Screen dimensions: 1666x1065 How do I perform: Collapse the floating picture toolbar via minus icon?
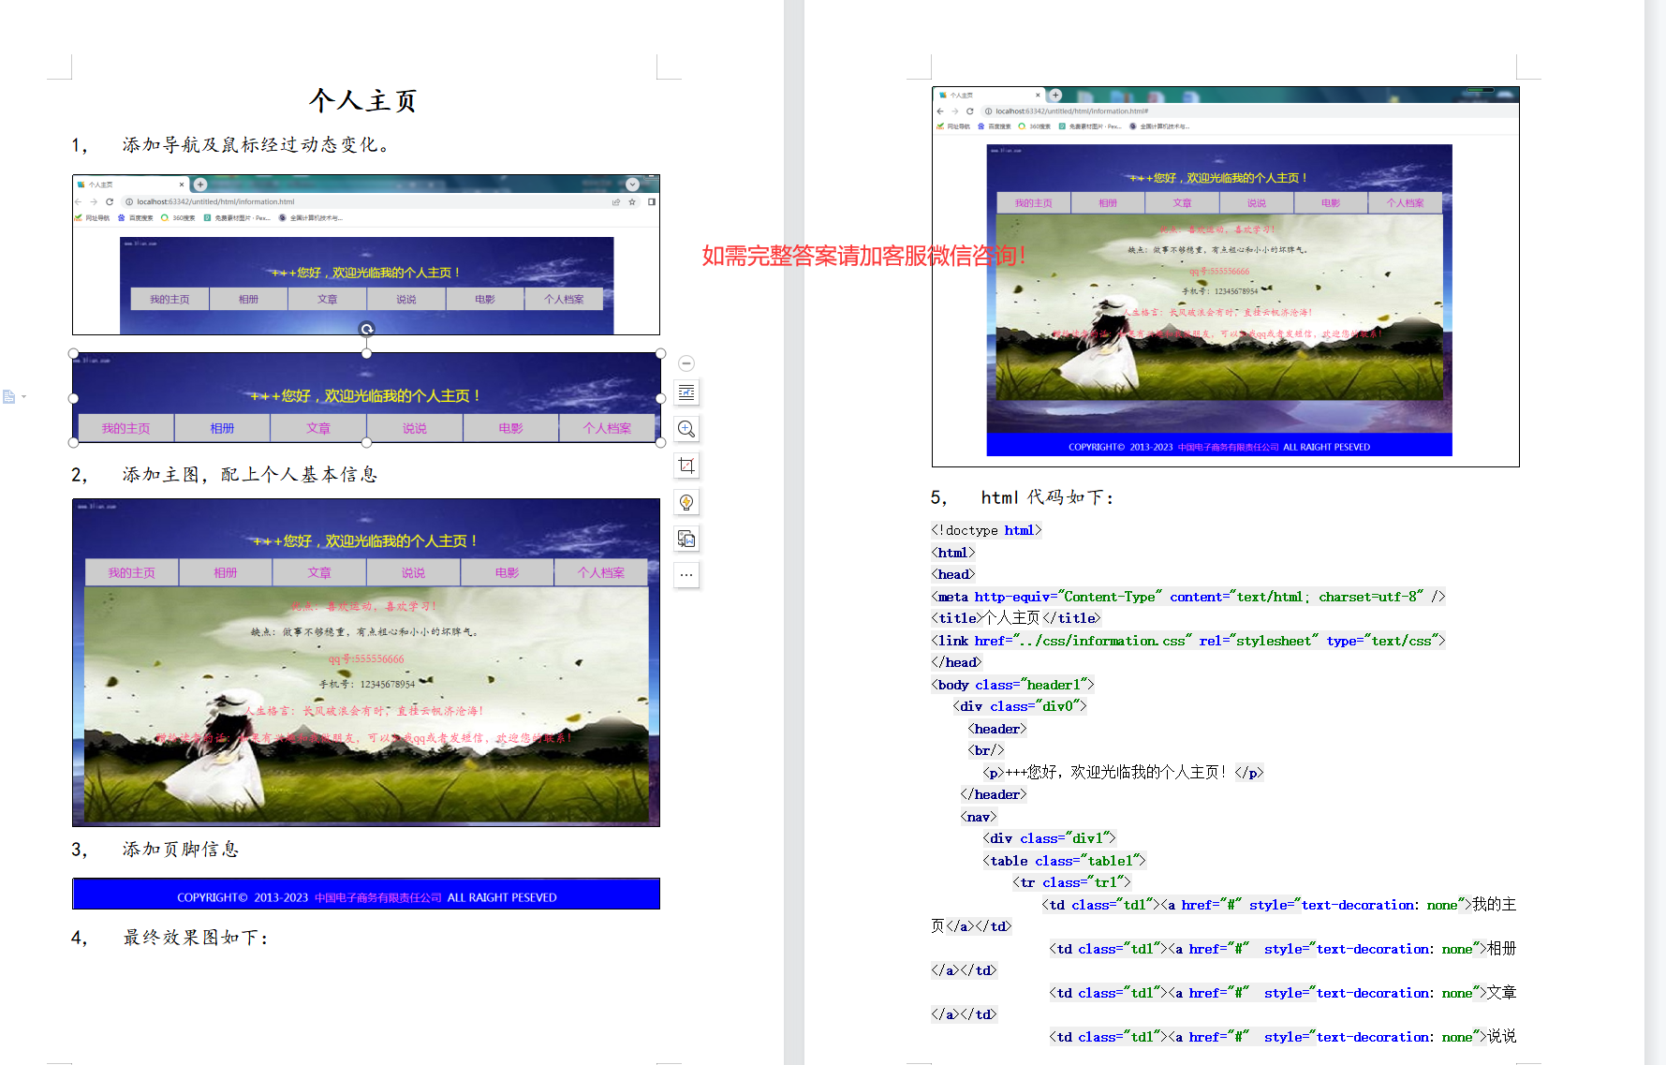point(686,363)
